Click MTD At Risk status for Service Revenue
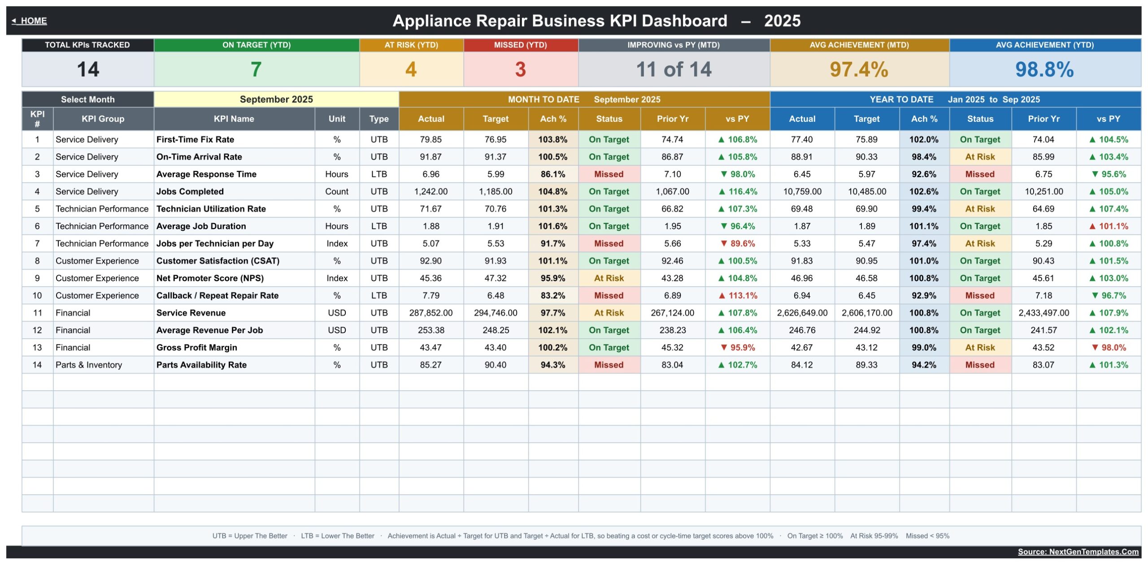 [x=609, y=313]
